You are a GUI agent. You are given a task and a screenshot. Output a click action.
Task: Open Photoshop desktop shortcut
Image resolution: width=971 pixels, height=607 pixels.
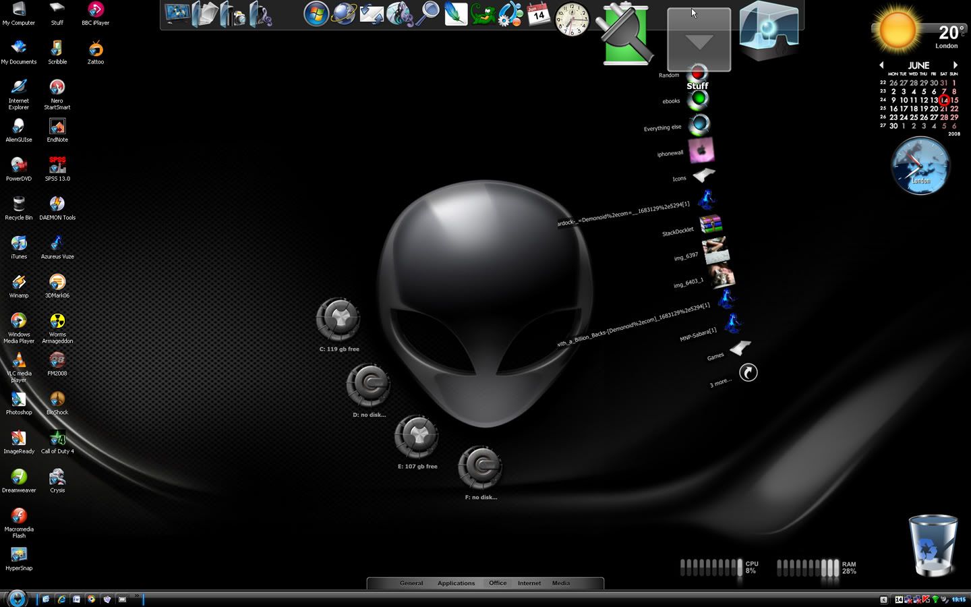(x=19, y=403)
